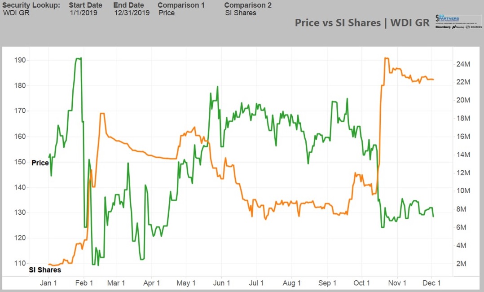Open the Comparison 2 SI Shares selector
The image size is (484, 292).
(x=241, y=13)
